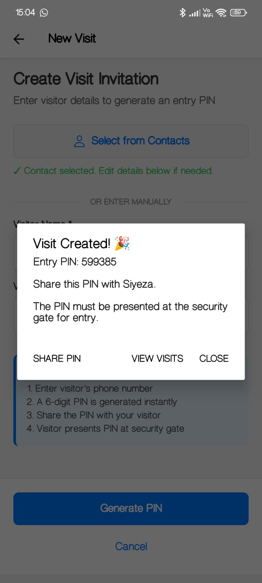The image size is (262, 583).
Task: Dismiss the dialog with CLOSE
Action: pos(214,358)
